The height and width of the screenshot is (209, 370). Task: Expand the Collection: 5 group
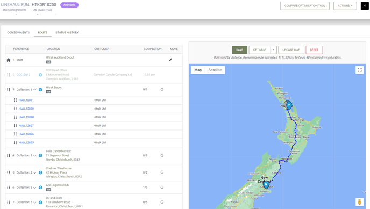34,203
